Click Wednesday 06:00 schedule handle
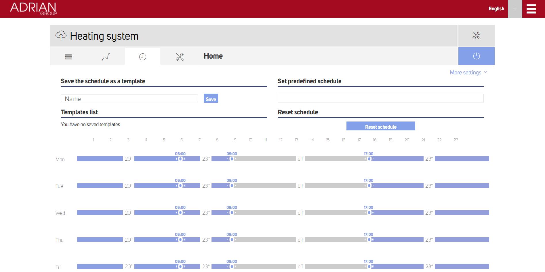This screenshot has width=545, height=272. click(x=180, y=213)
